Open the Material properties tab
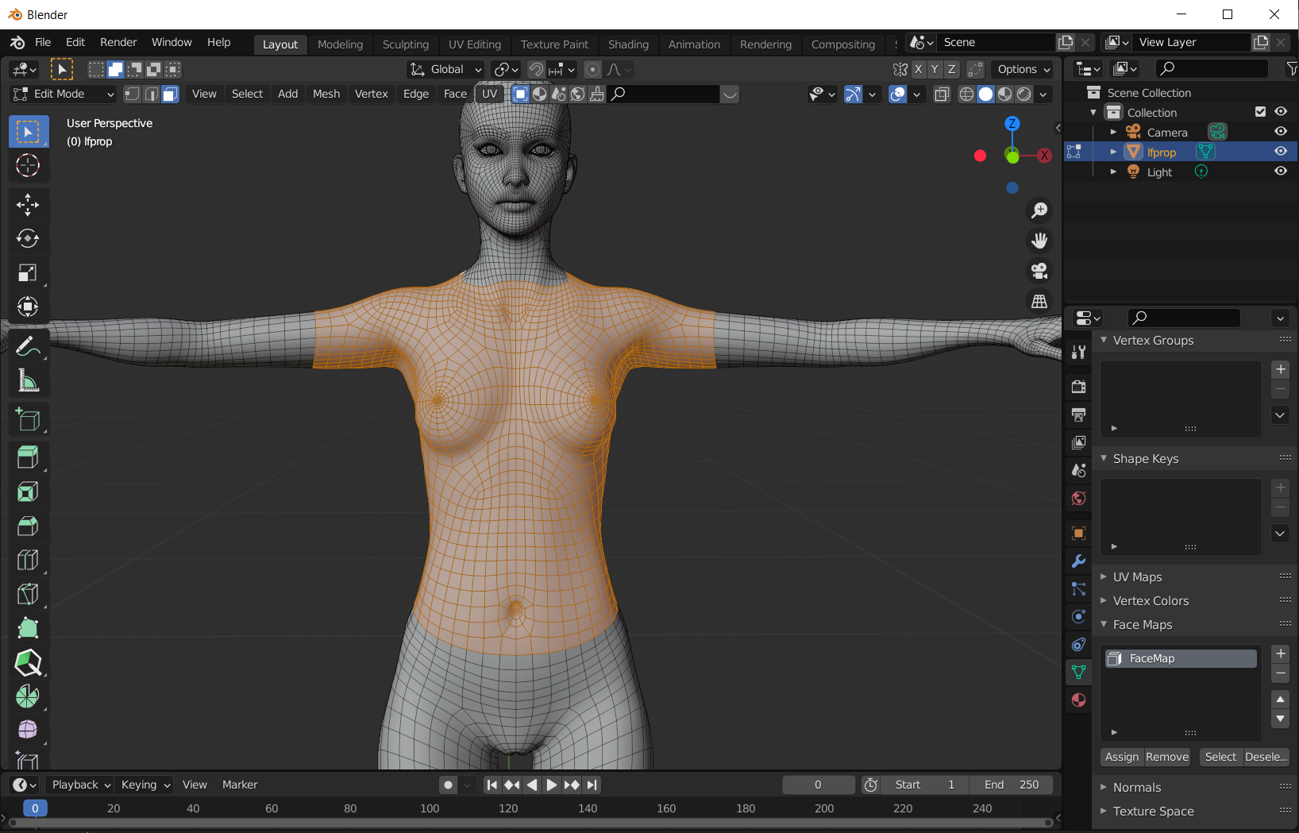The image size is (1299, 833). pos(1078,700)
